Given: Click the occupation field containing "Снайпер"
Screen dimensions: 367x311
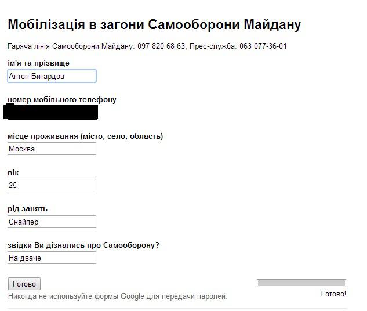Looking at the screenshot, I should (52, 222).
